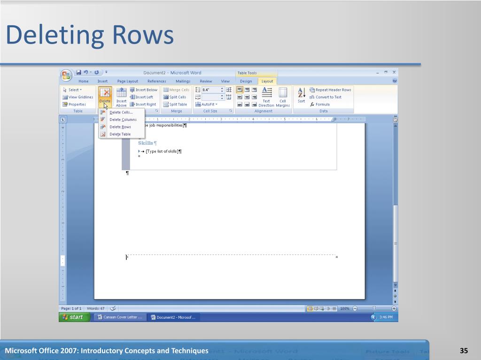Viewport: 481px width, 360px height.
Task: Click the tab selector at ruler corner
Action: pos(63,119)
